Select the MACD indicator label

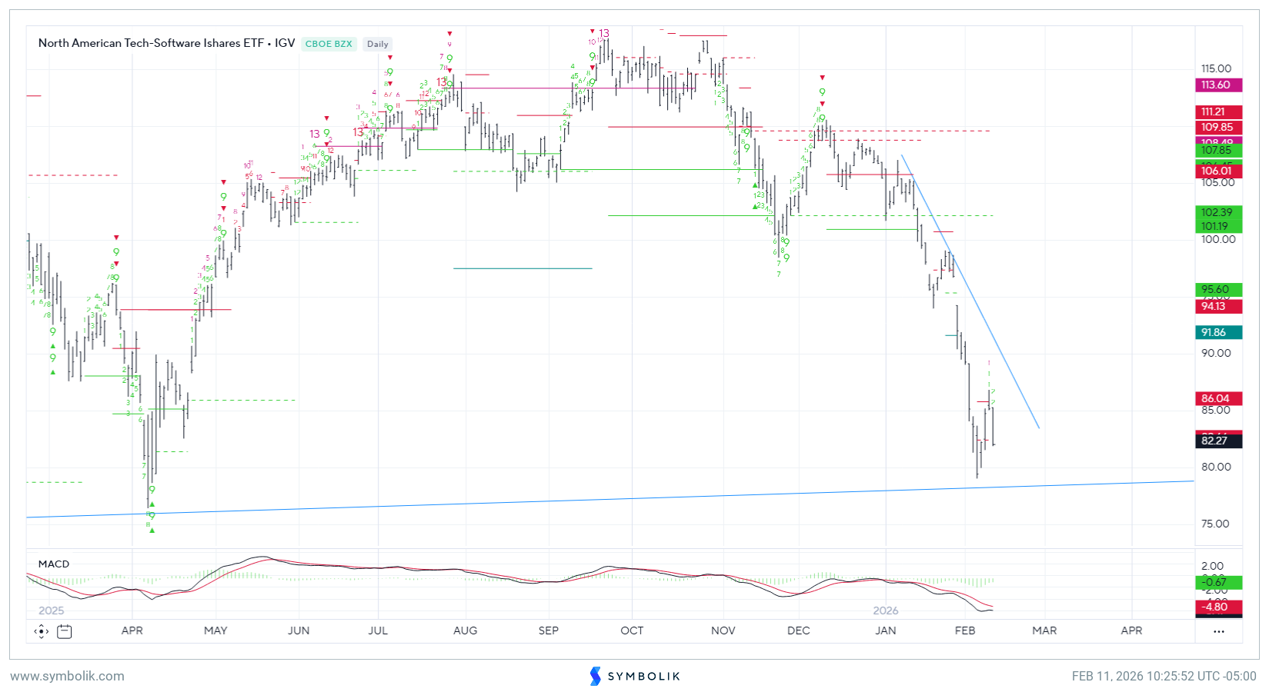[x=54, y=564]
